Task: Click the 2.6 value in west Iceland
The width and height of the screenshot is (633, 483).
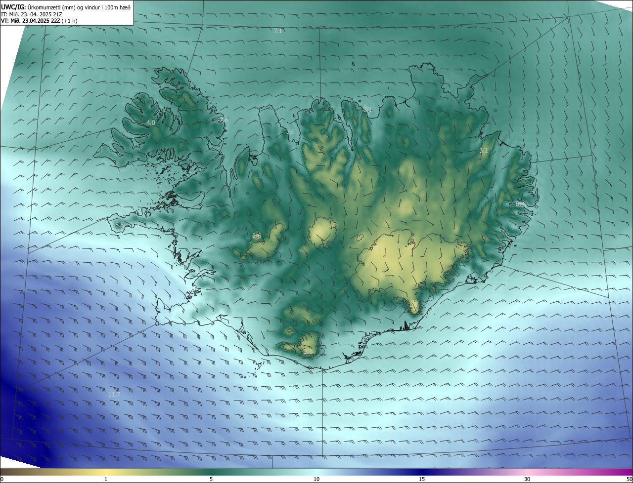Action: pos(257,236)
